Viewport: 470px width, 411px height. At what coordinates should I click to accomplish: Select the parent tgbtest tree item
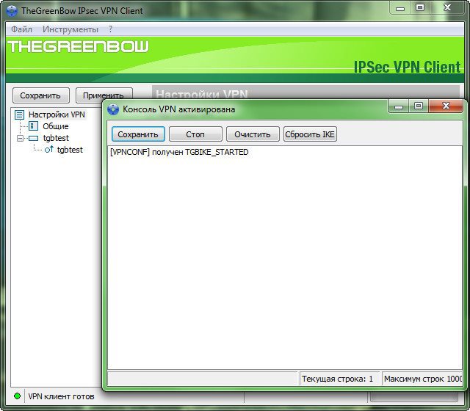pos(56,138)
